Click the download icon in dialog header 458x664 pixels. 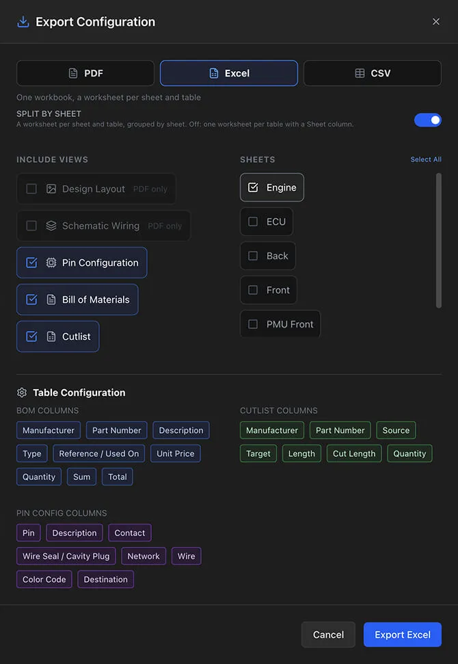pyautogui.click(x=23, y=22)
